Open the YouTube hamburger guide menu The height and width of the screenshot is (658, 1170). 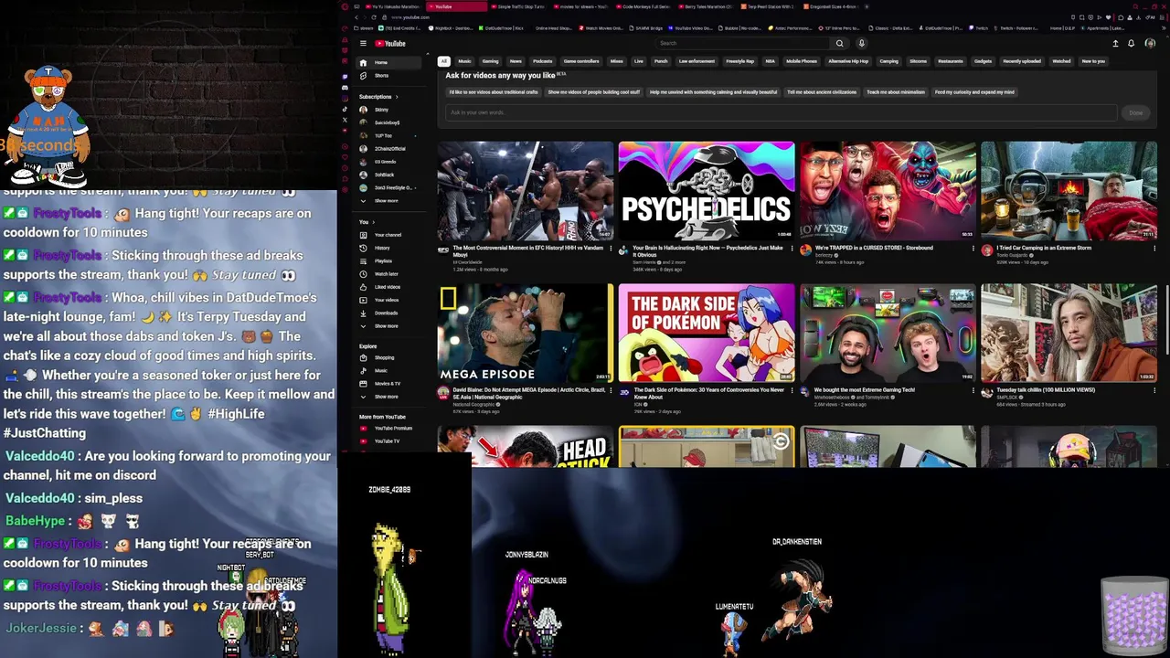pos(363,43)
